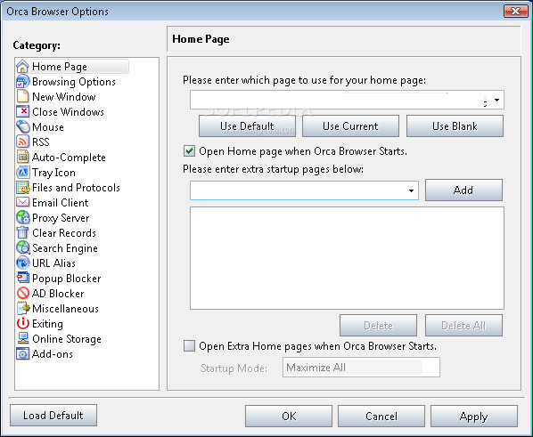Click the Cancel button
Image resolution: width=533 pixels, height=437 pixels.
[381, 416]
